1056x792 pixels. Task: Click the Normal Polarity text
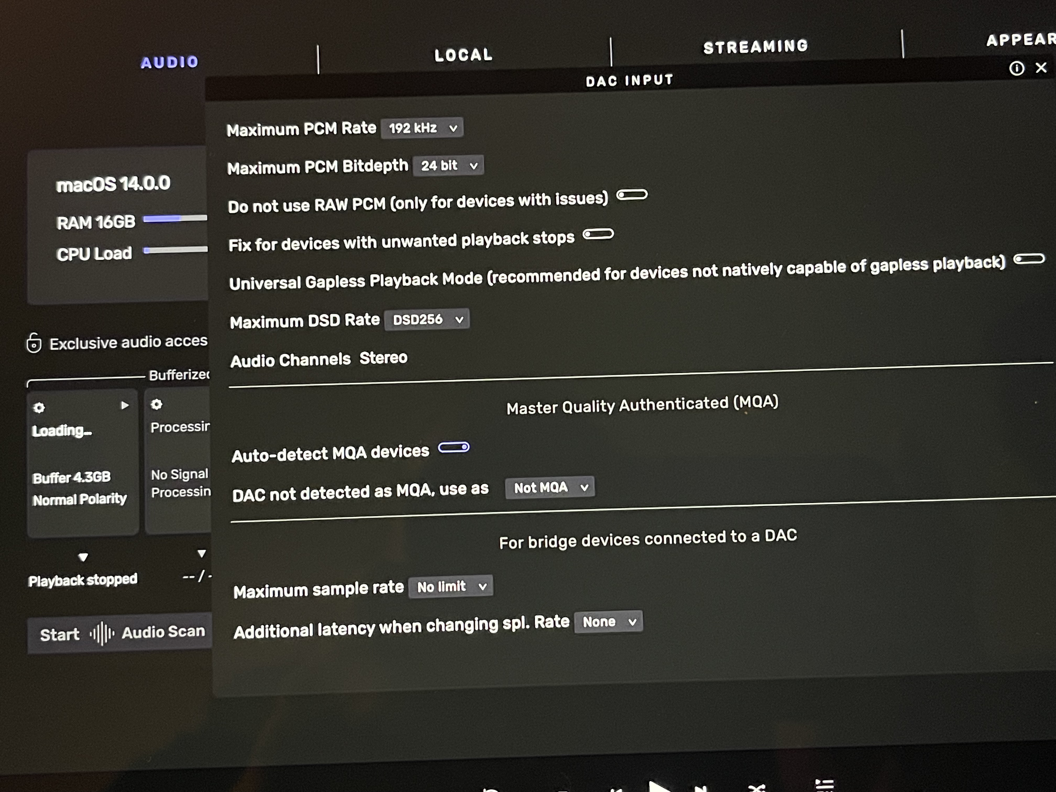point(80,499)
